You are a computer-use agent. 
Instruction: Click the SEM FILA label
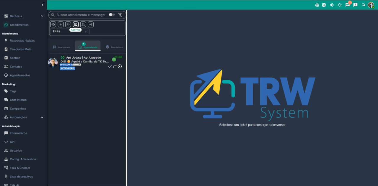[x=77, y=65]
